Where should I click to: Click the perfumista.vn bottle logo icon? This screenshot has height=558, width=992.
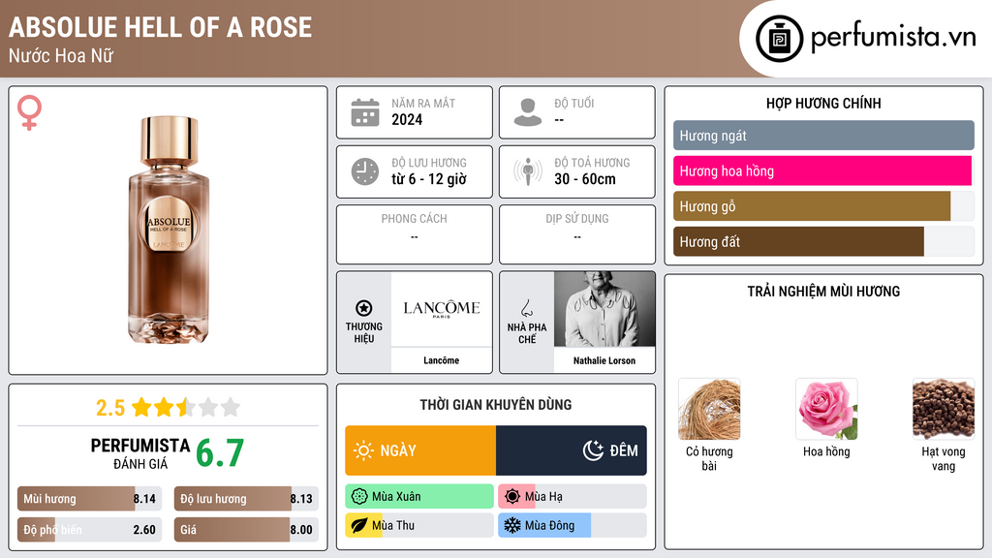pos(779,39)
